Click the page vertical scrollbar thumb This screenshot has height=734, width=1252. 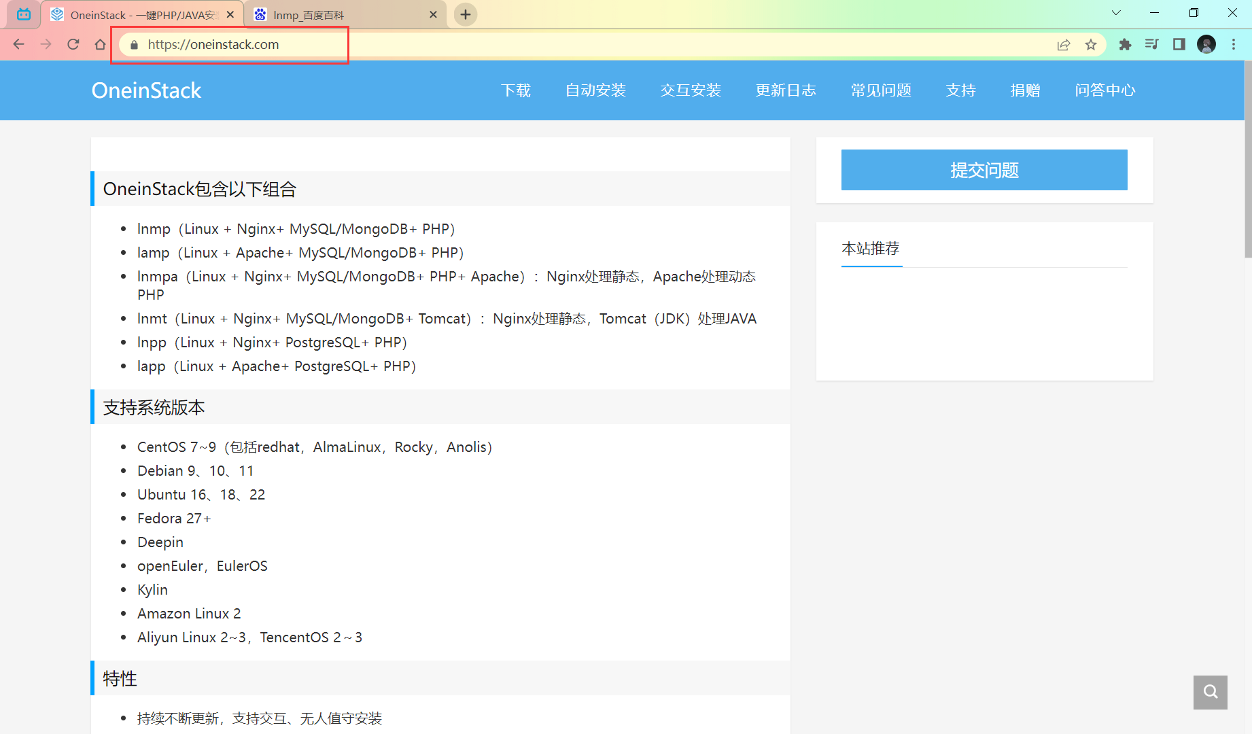[x=1247, y=160]
